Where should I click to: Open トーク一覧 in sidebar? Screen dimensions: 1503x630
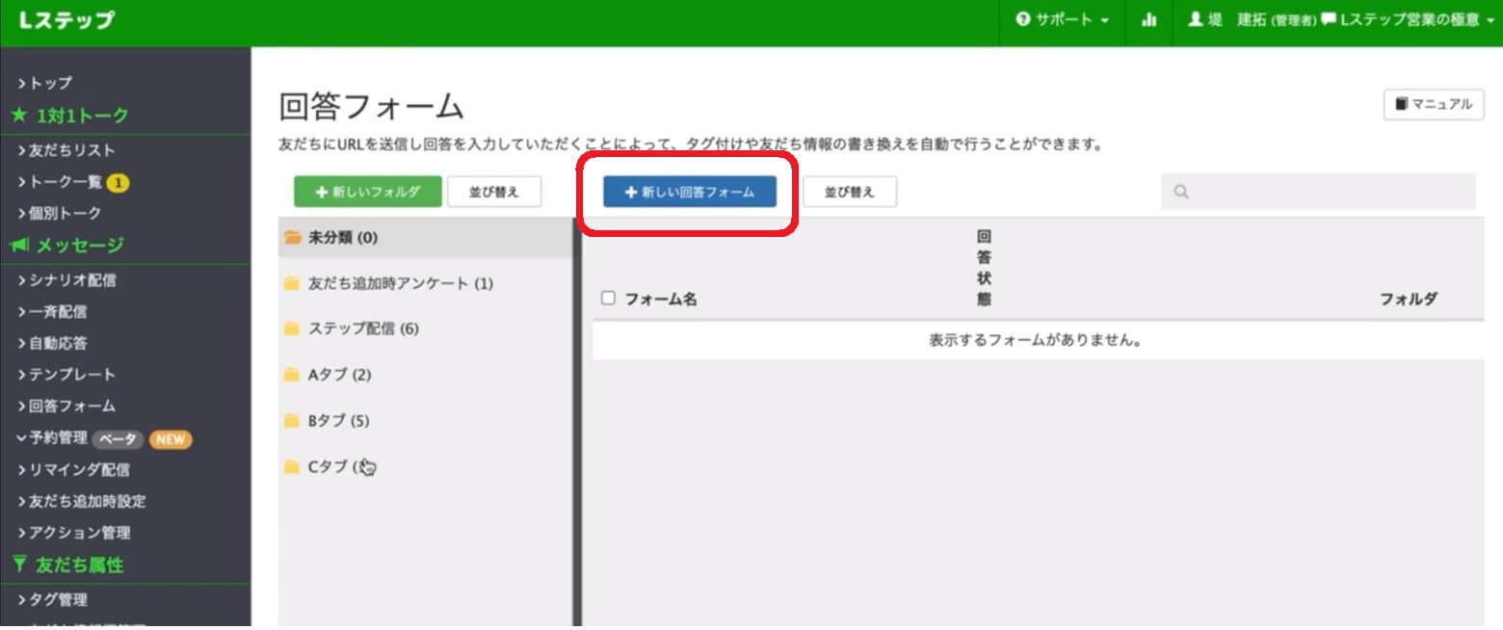[x=66, y=181]
